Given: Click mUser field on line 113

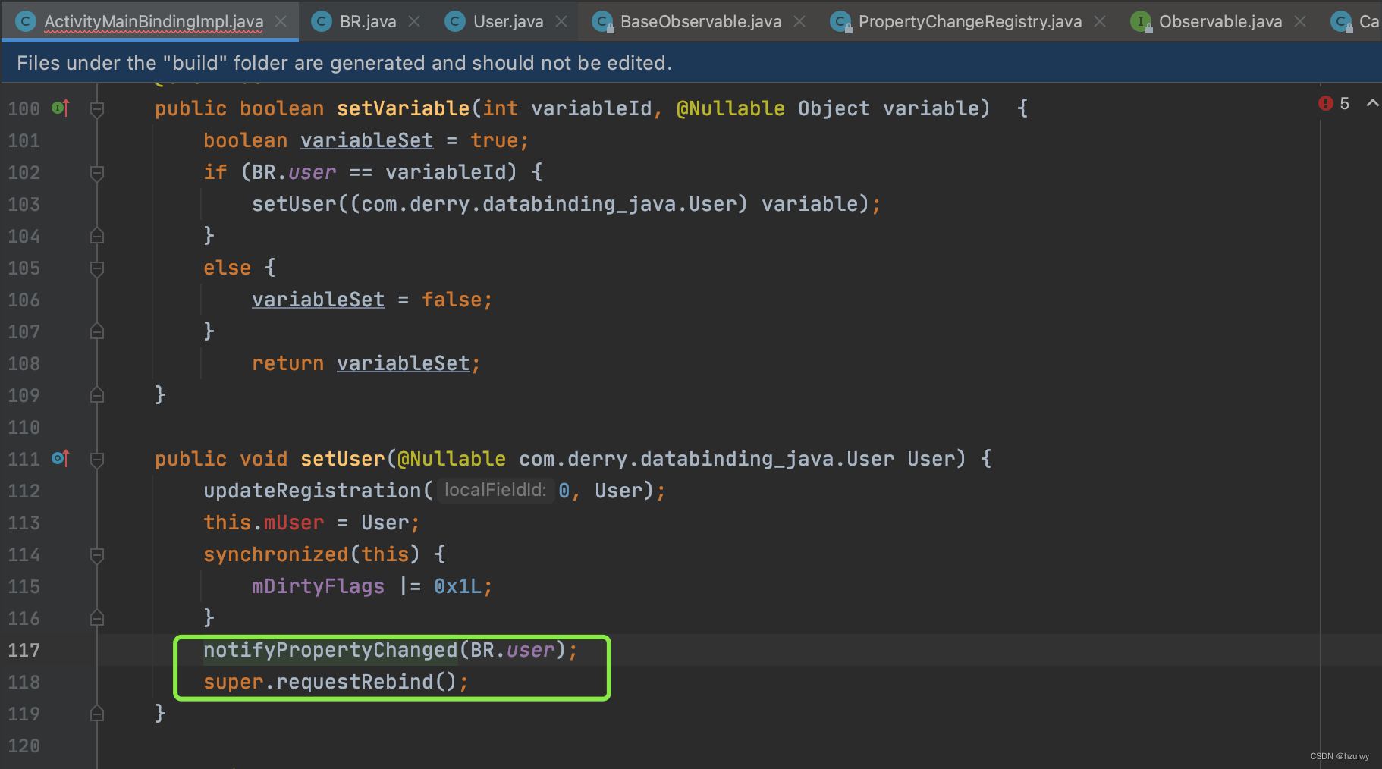Looking at the screenshot, I should [x=294, y=523].
